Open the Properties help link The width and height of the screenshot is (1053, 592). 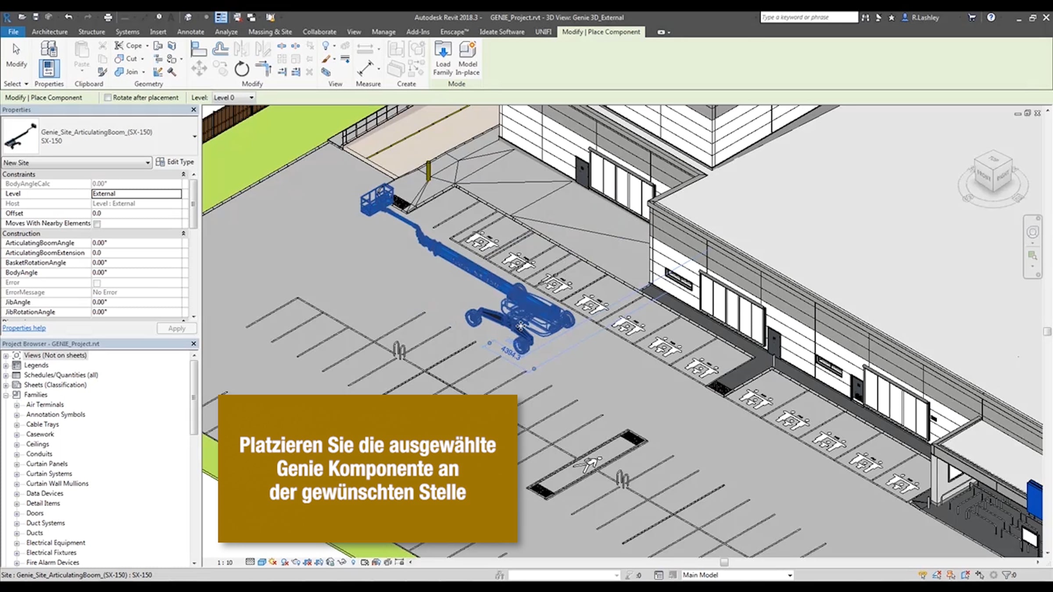click(24, 328)
